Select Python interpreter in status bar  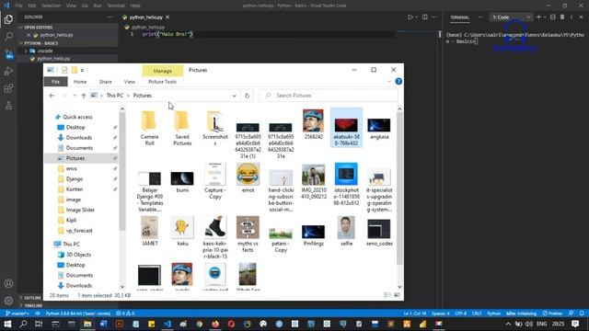tap(78, 314)
